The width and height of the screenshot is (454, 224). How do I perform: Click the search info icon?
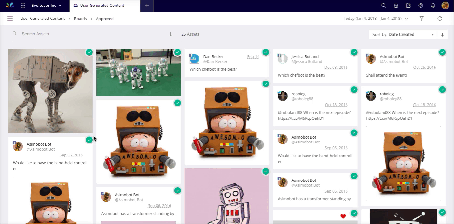170,34
